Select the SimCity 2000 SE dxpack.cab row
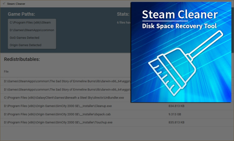Screen dimensions: 234x141 click(117, 114)
